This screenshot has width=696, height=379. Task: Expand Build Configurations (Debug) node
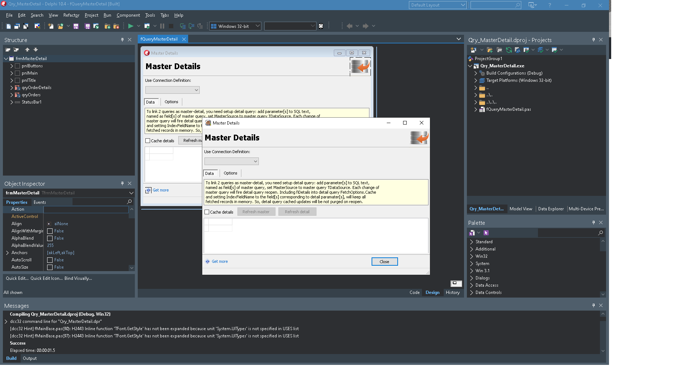pos(476,73)
